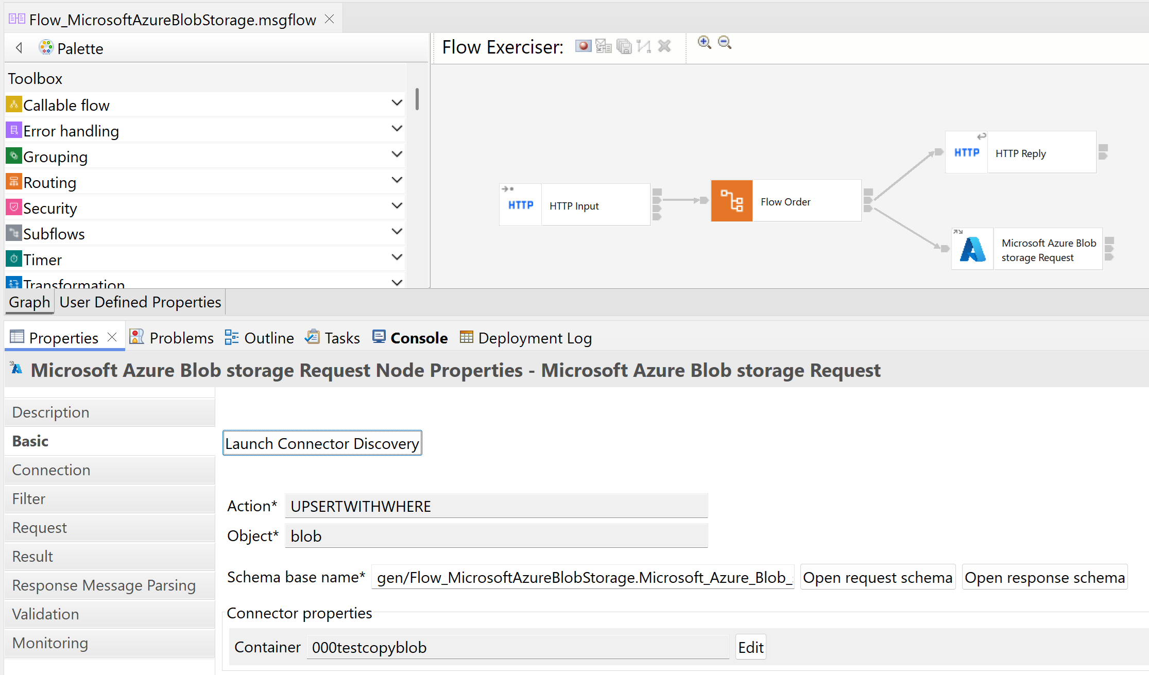Select the Microsoft Azure Blob storage node icon
The height and width of the screenshot is (675, 1149).
(x=972, y=249)
